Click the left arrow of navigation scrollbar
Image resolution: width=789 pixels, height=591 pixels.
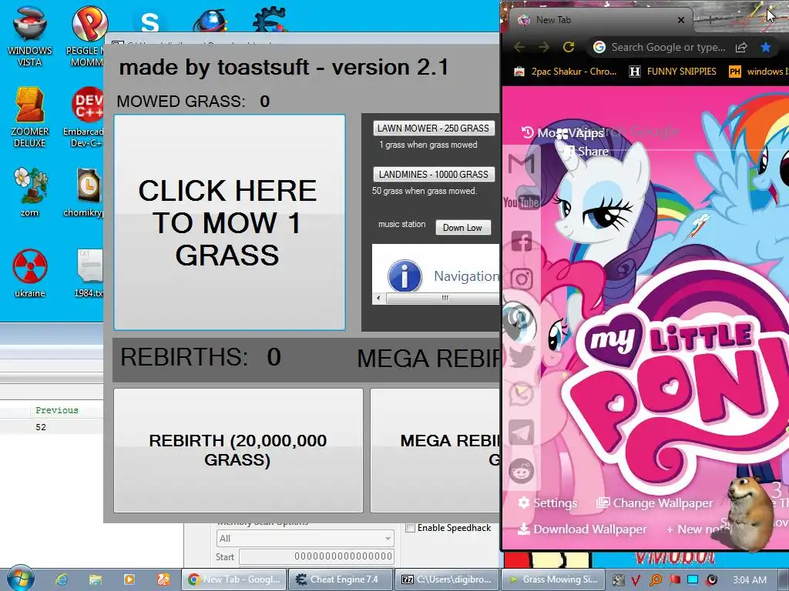pyautogui.click(x=378, y=298)
